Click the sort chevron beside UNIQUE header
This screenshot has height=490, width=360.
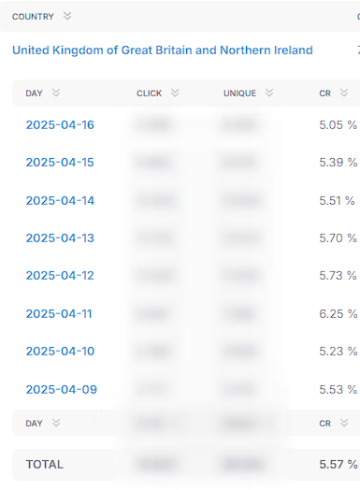269,93
